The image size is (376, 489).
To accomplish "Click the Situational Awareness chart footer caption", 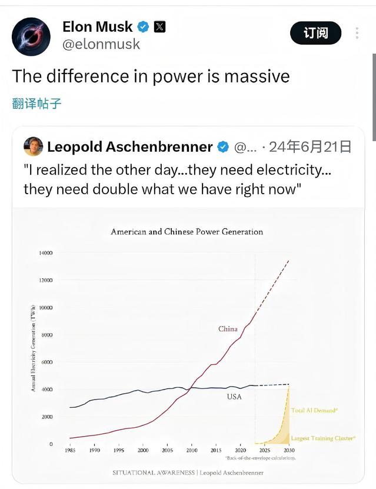I will point(188,473).
